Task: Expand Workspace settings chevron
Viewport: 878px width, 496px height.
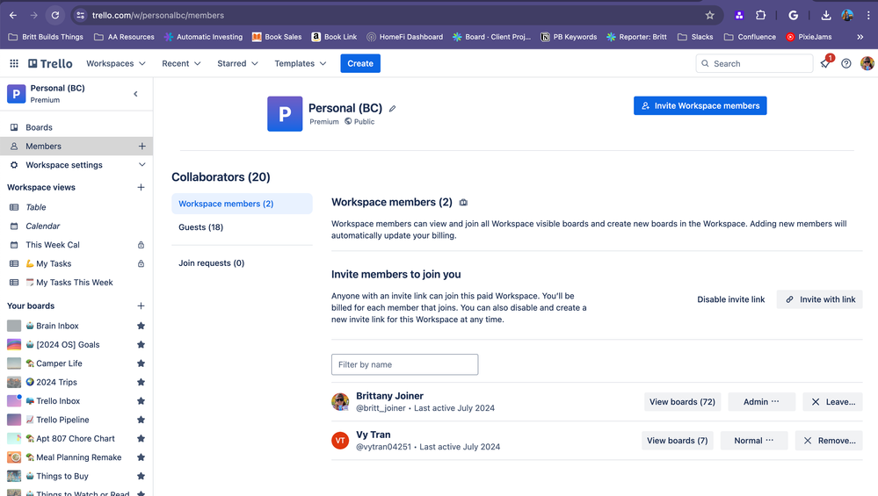Action: click(x=141, y=165)
